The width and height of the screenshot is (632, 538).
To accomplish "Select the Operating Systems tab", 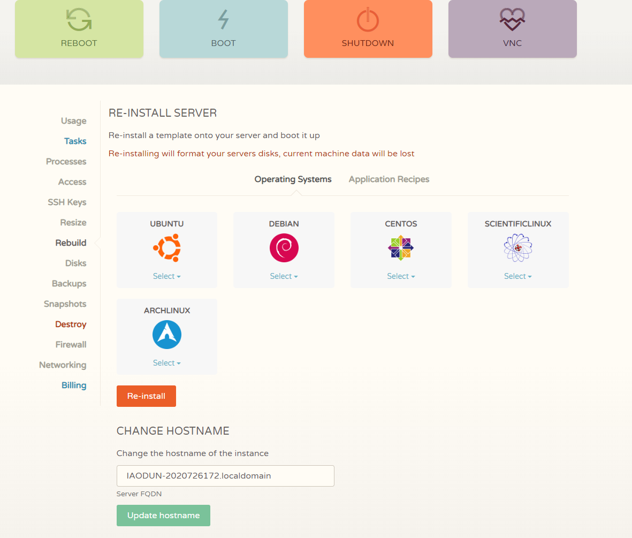I will click(x=293, y=179).
